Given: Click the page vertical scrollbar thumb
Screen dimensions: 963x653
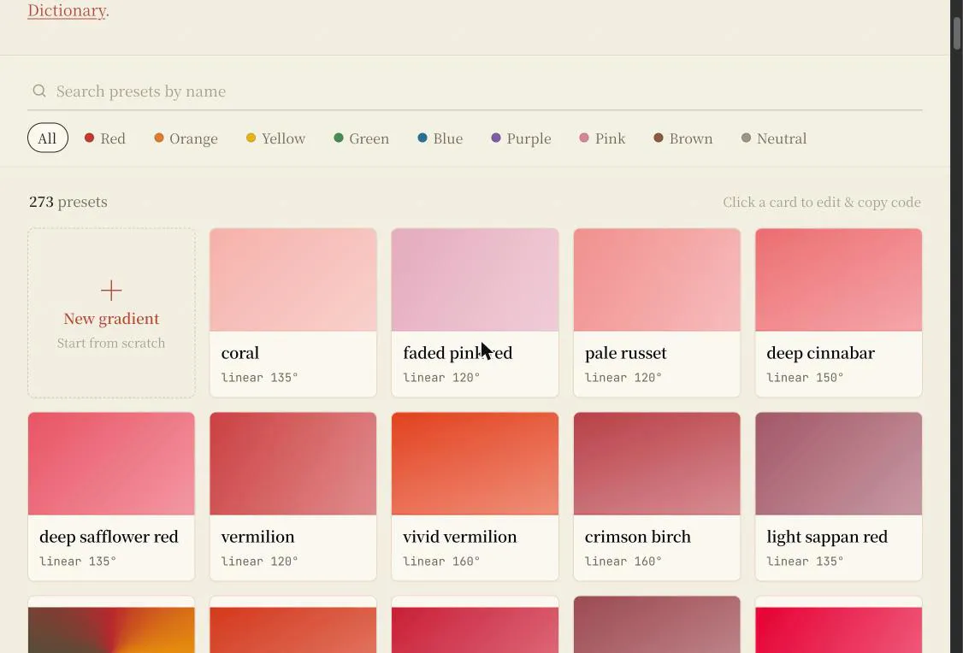Looking at the screenshot, I should [957, 33].
